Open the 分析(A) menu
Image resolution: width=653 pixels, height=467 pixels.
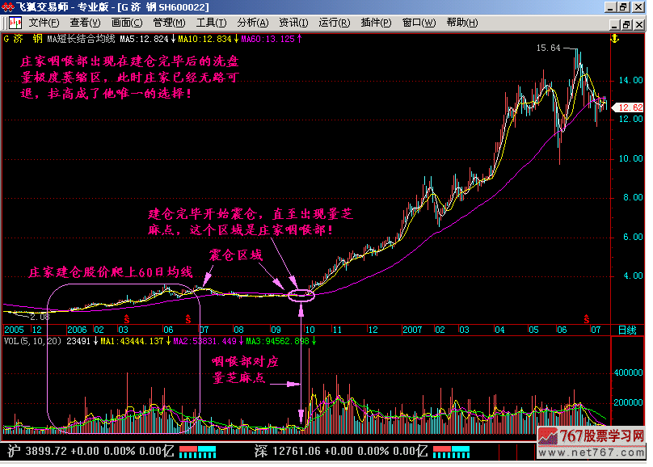(x=253, y=22)
